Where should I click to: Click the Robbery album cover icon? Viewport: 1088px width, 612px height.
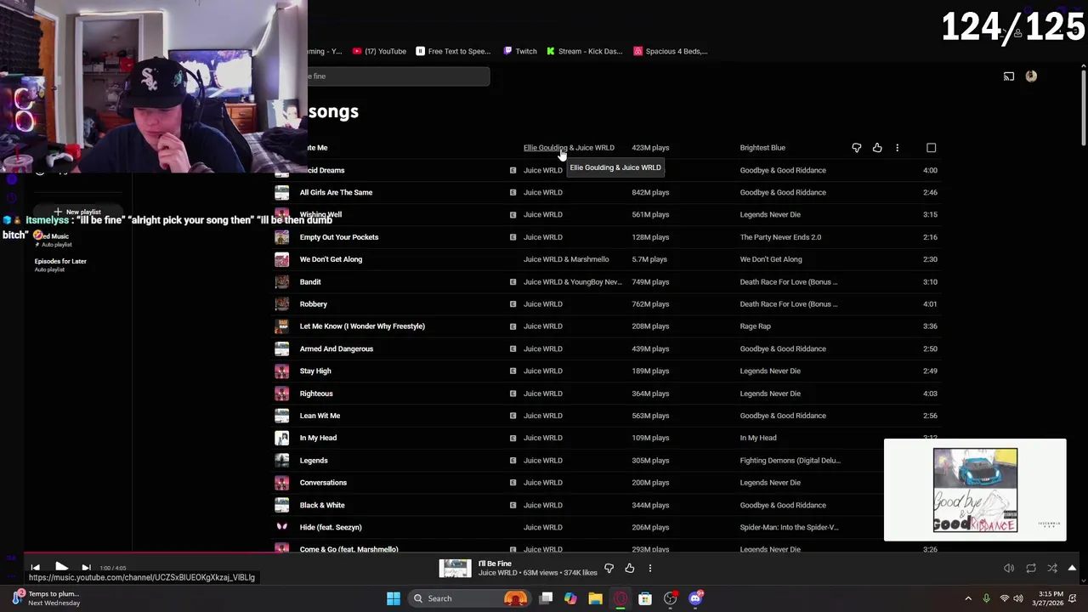[281, 303]
